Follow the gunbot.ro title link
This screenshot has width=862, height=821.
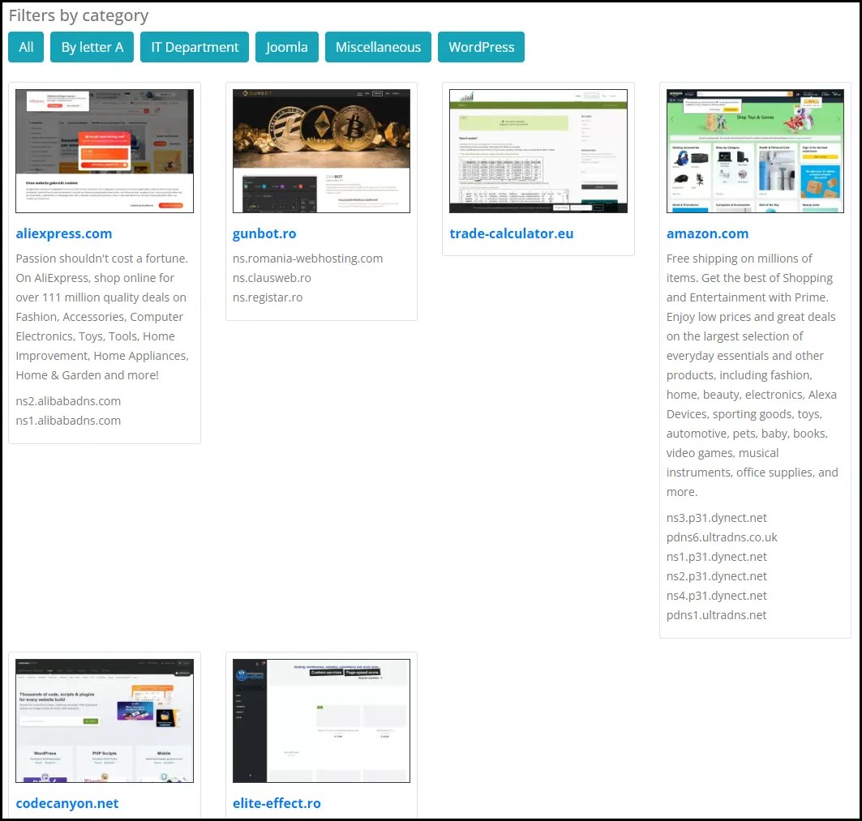click(x=264, y=233)
